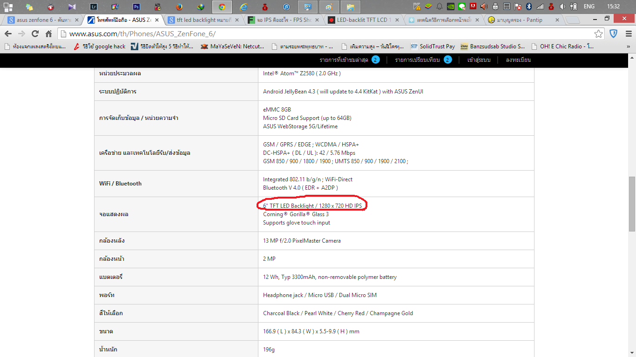636x357 pixels.
Task: Launch Photoshop from the taskbar
Action: 136,7
